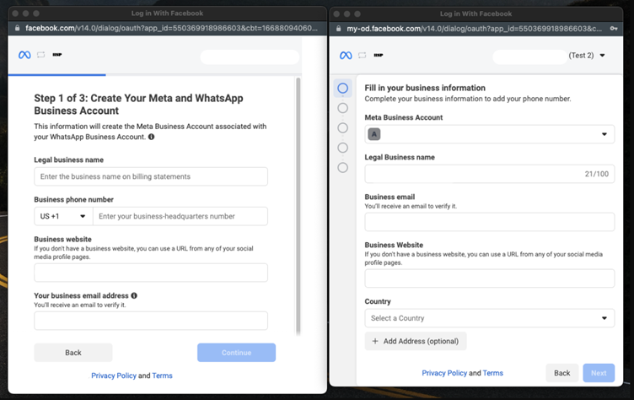This screenshot has height=400, width=634.
Task: Click Continue button in left window
Action: point(237,353)
